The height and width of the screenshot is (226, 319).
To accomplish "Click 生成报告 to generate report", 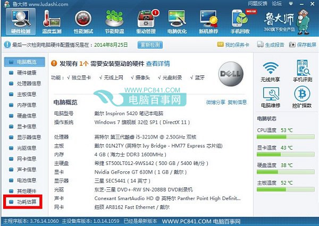I will click(271, 45).
